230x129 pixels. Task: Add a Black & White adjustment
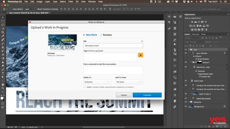click(x=197, y=26)
